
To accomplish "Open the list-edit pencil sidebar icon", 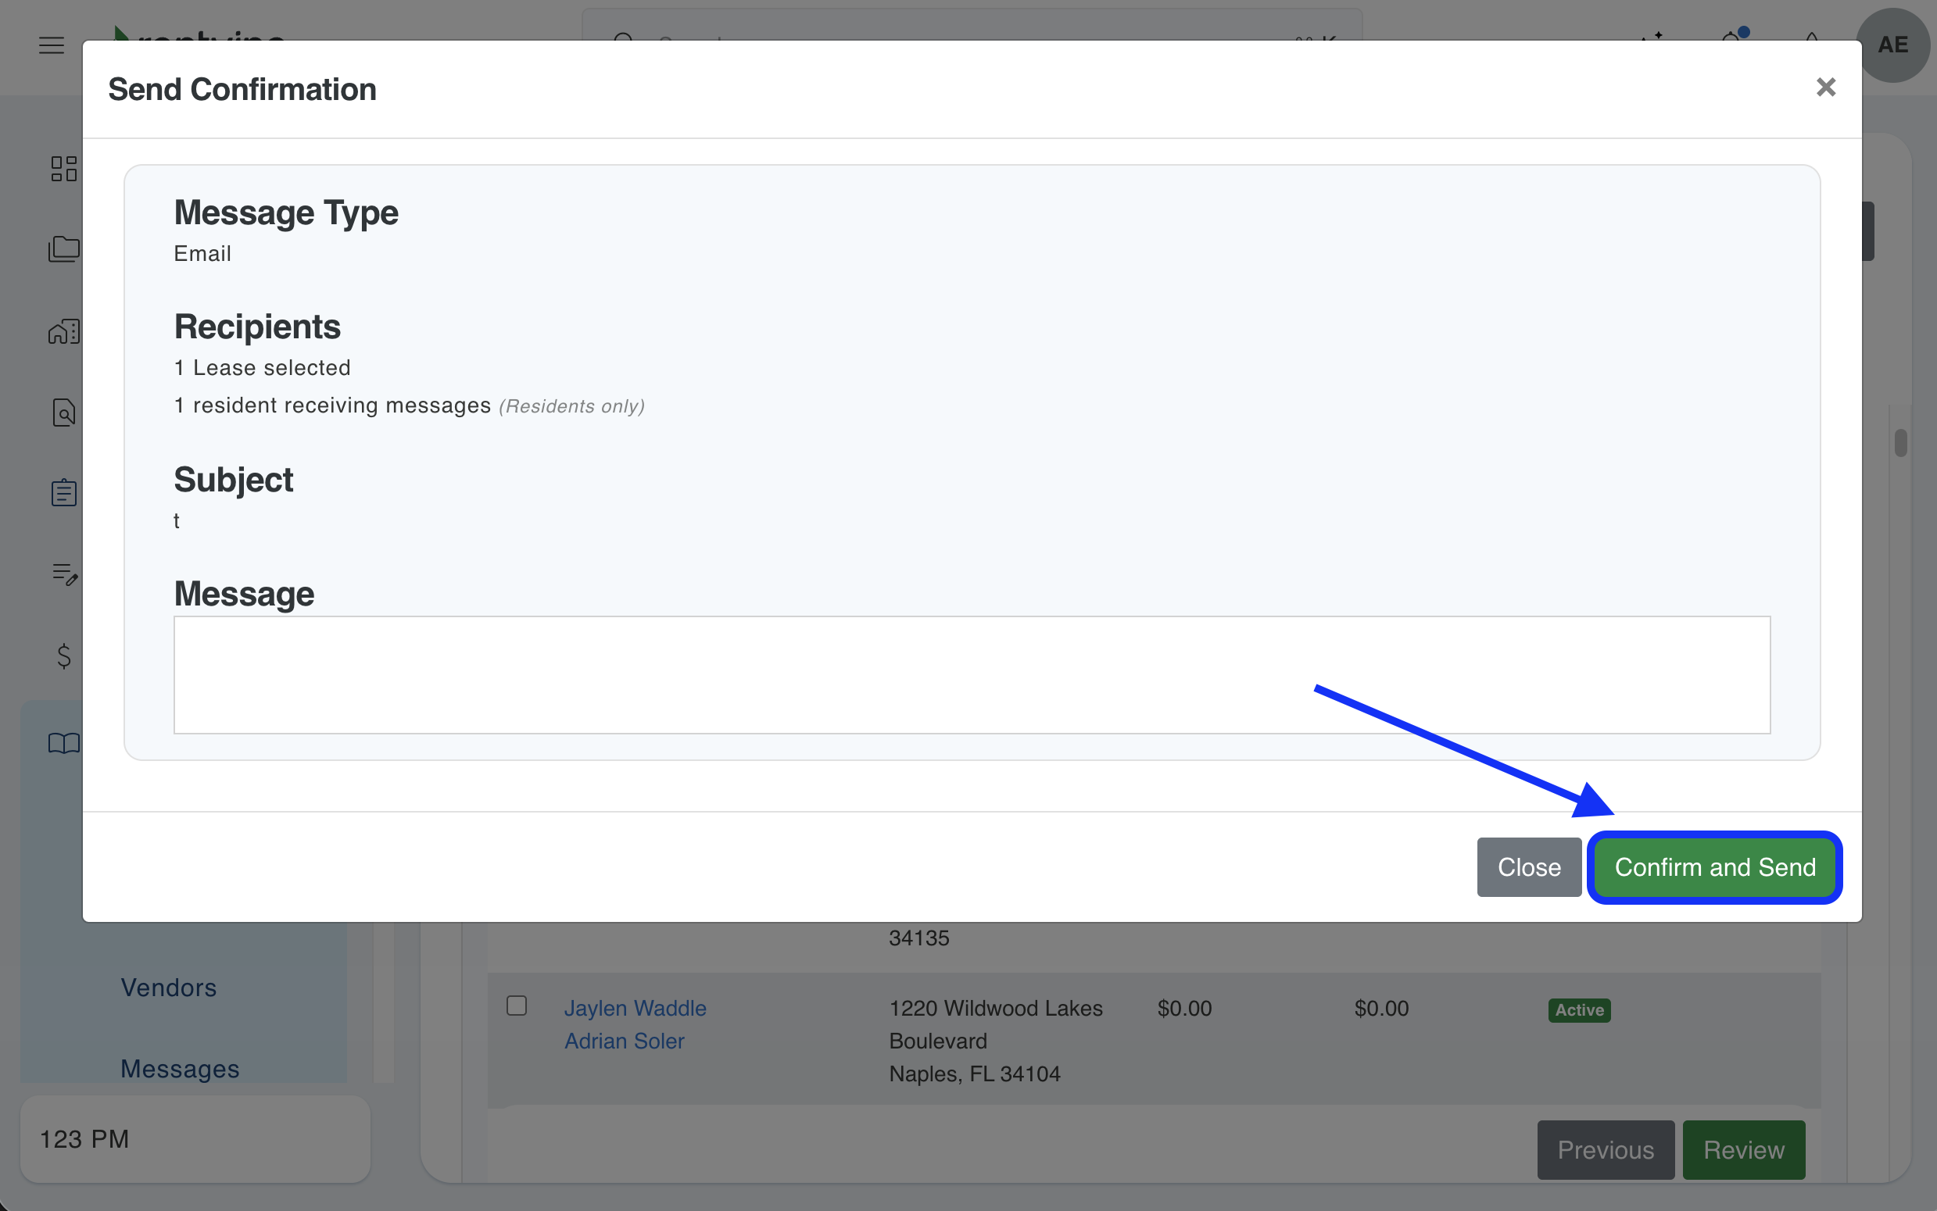I will tap(63, 573).
